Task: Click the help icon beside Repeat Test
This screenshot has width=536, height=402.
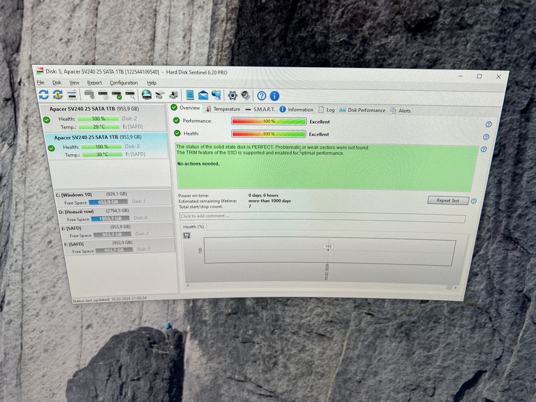Action: (473, 201)
